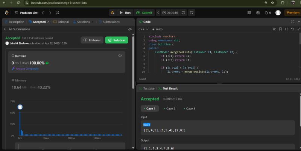Maximize the Code panel icon
The image size is (301, 151).
(x=293, y=22)
